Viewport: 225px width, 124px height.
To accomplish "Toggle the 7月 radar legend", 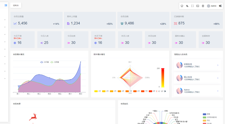I will click(144, 91).
